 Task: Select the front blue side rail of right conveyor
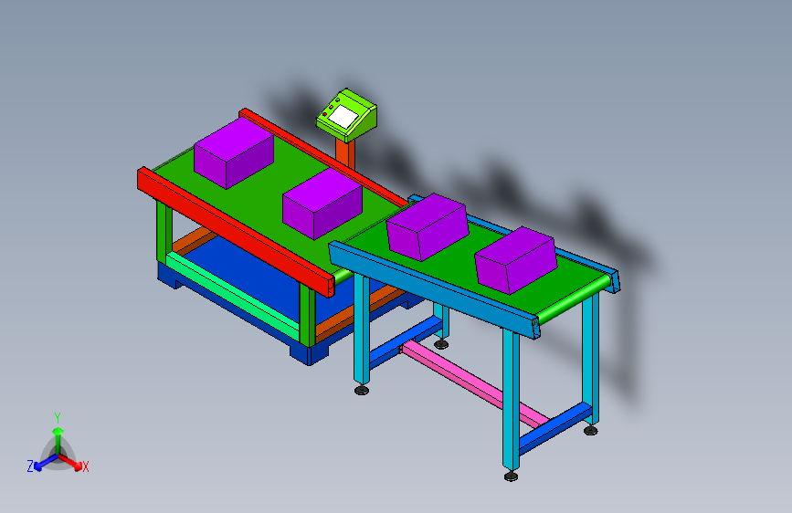click(435, 288)
